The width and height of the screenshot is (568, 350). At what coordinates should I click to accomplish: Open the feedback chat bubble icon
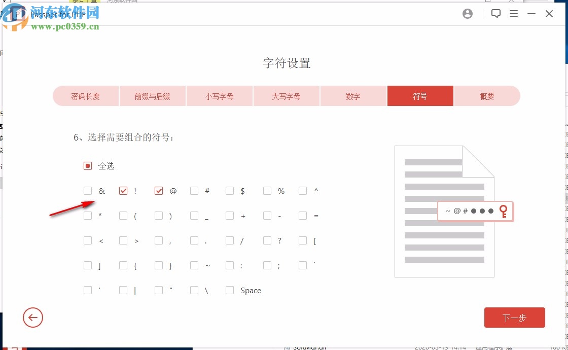click(x=495, y=14)
